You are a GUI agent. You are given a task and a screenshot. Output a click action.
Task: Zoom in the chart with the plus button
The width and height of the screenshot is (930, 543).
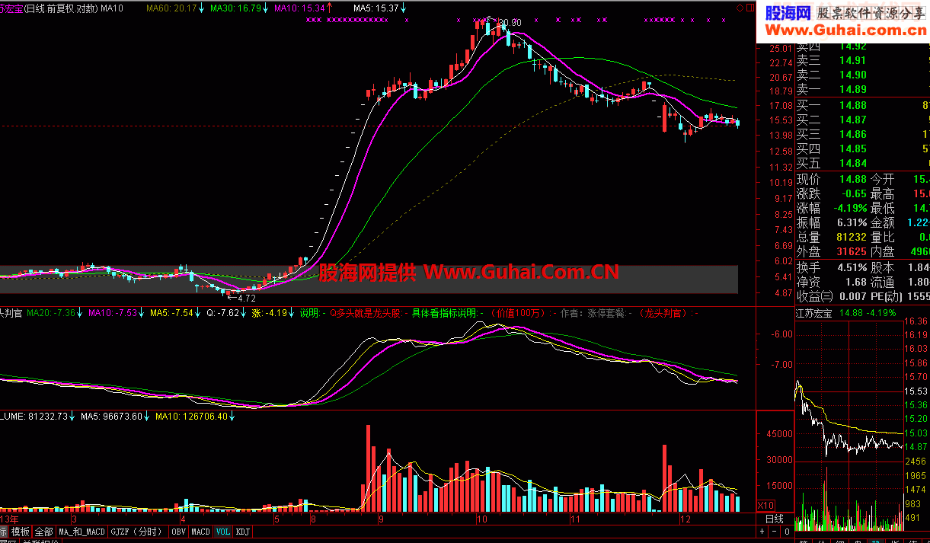(x=762, y=531)
